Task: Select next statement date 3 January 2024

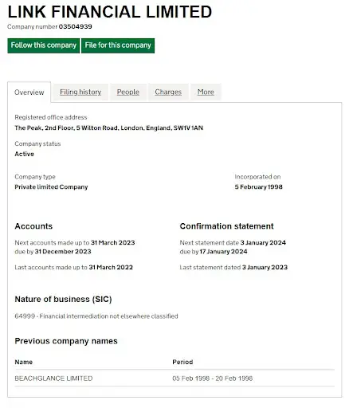Action: point(263,242)
